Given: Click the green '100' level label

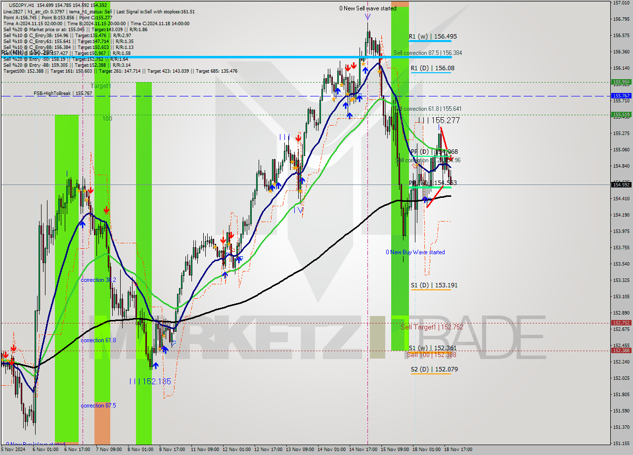Looking at the screenshot, I should [x=107, y=119].
